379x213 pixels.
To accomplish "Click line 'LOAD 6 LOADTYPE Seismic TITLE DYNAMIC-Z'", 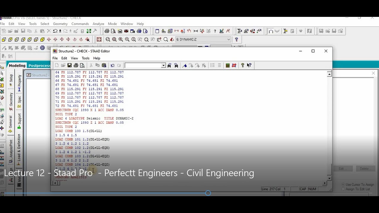I will (x=94, y=118).
